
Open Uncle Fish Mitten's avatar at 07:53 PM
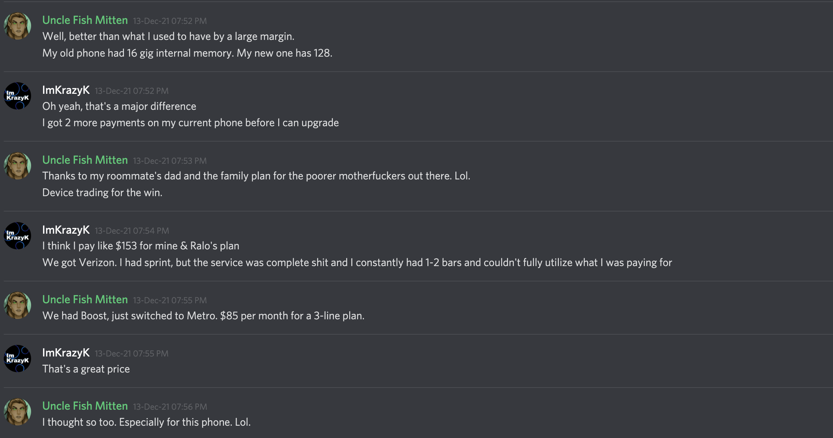click(x=17, y=166)
